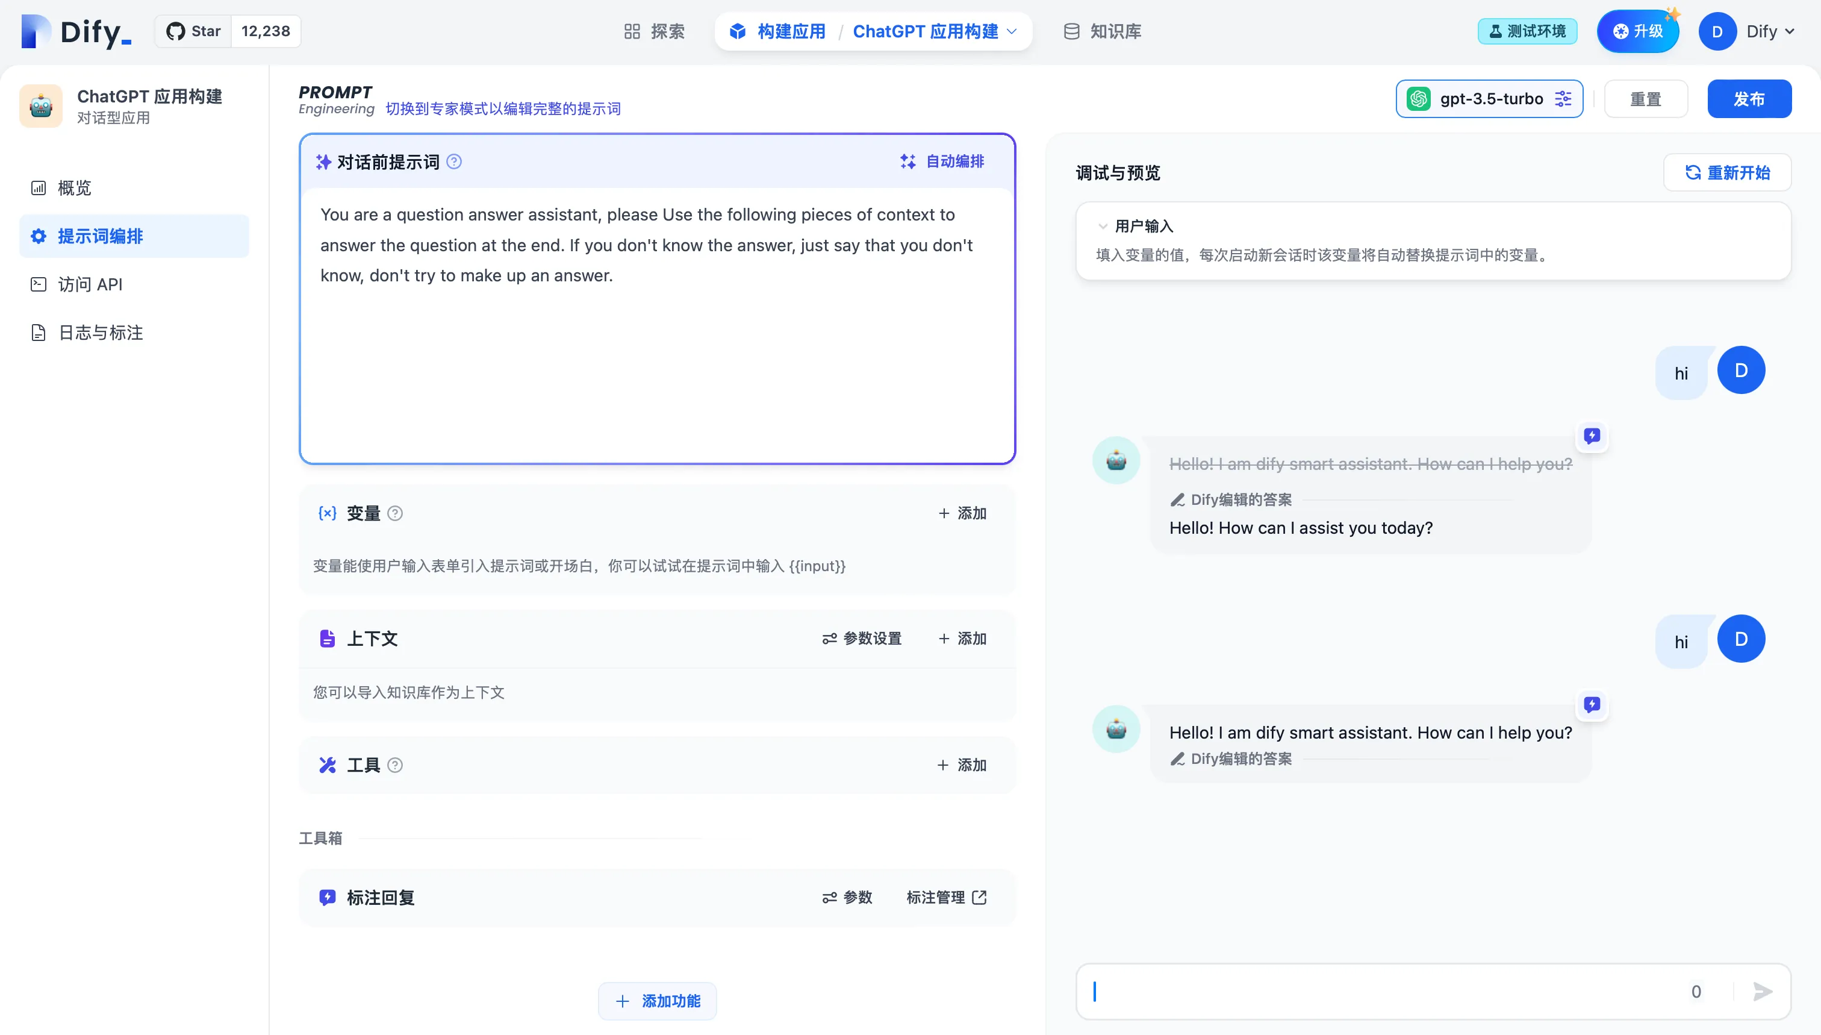Screen dimensions: 1821x1035
Task: Click the send message arrow icon
Action: coord(1763,991)
